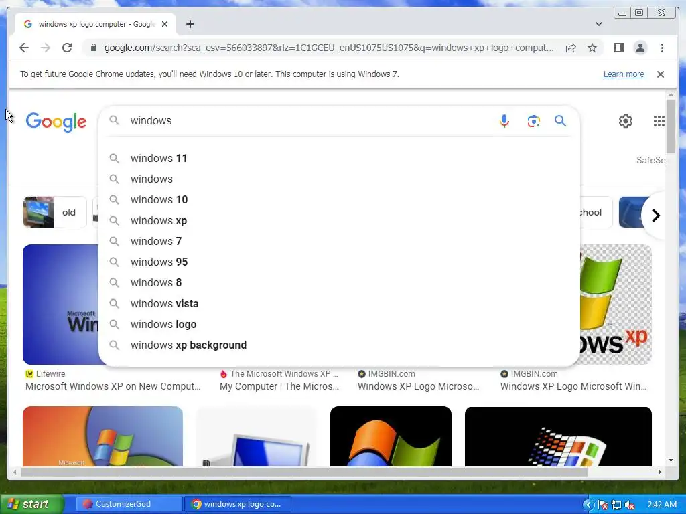Choose the 'windows 11' suggestion
This screenshot has height=514, width=686.
(339, 158)
